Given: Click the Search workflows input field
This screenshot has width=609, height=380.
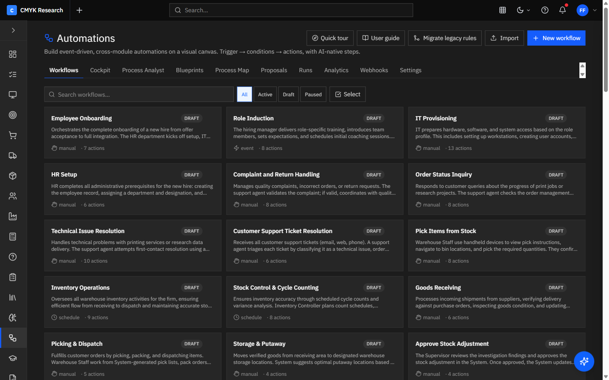Looking at the screenshot, I should click(x=139, y=95).
